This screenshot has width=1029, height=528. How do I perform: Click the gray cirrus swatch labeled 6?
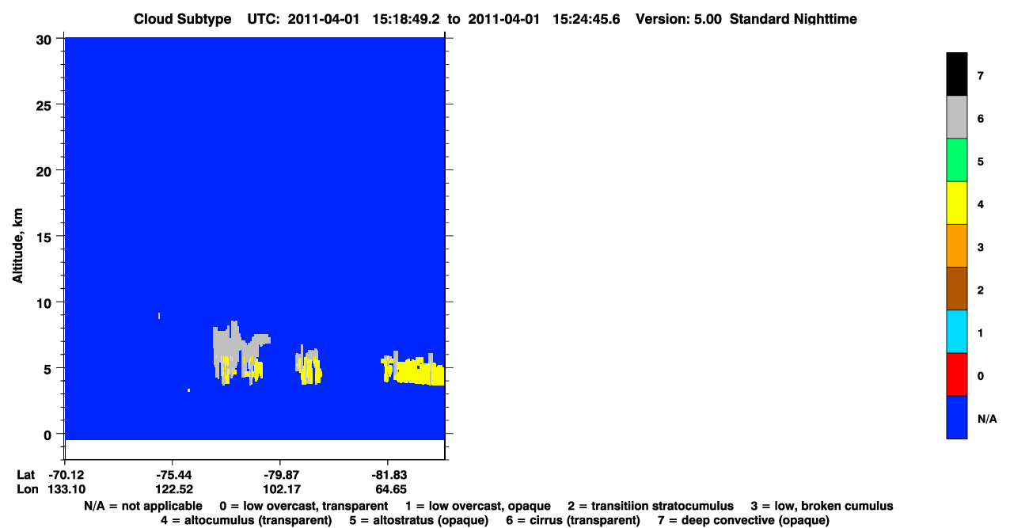[957, 117]
